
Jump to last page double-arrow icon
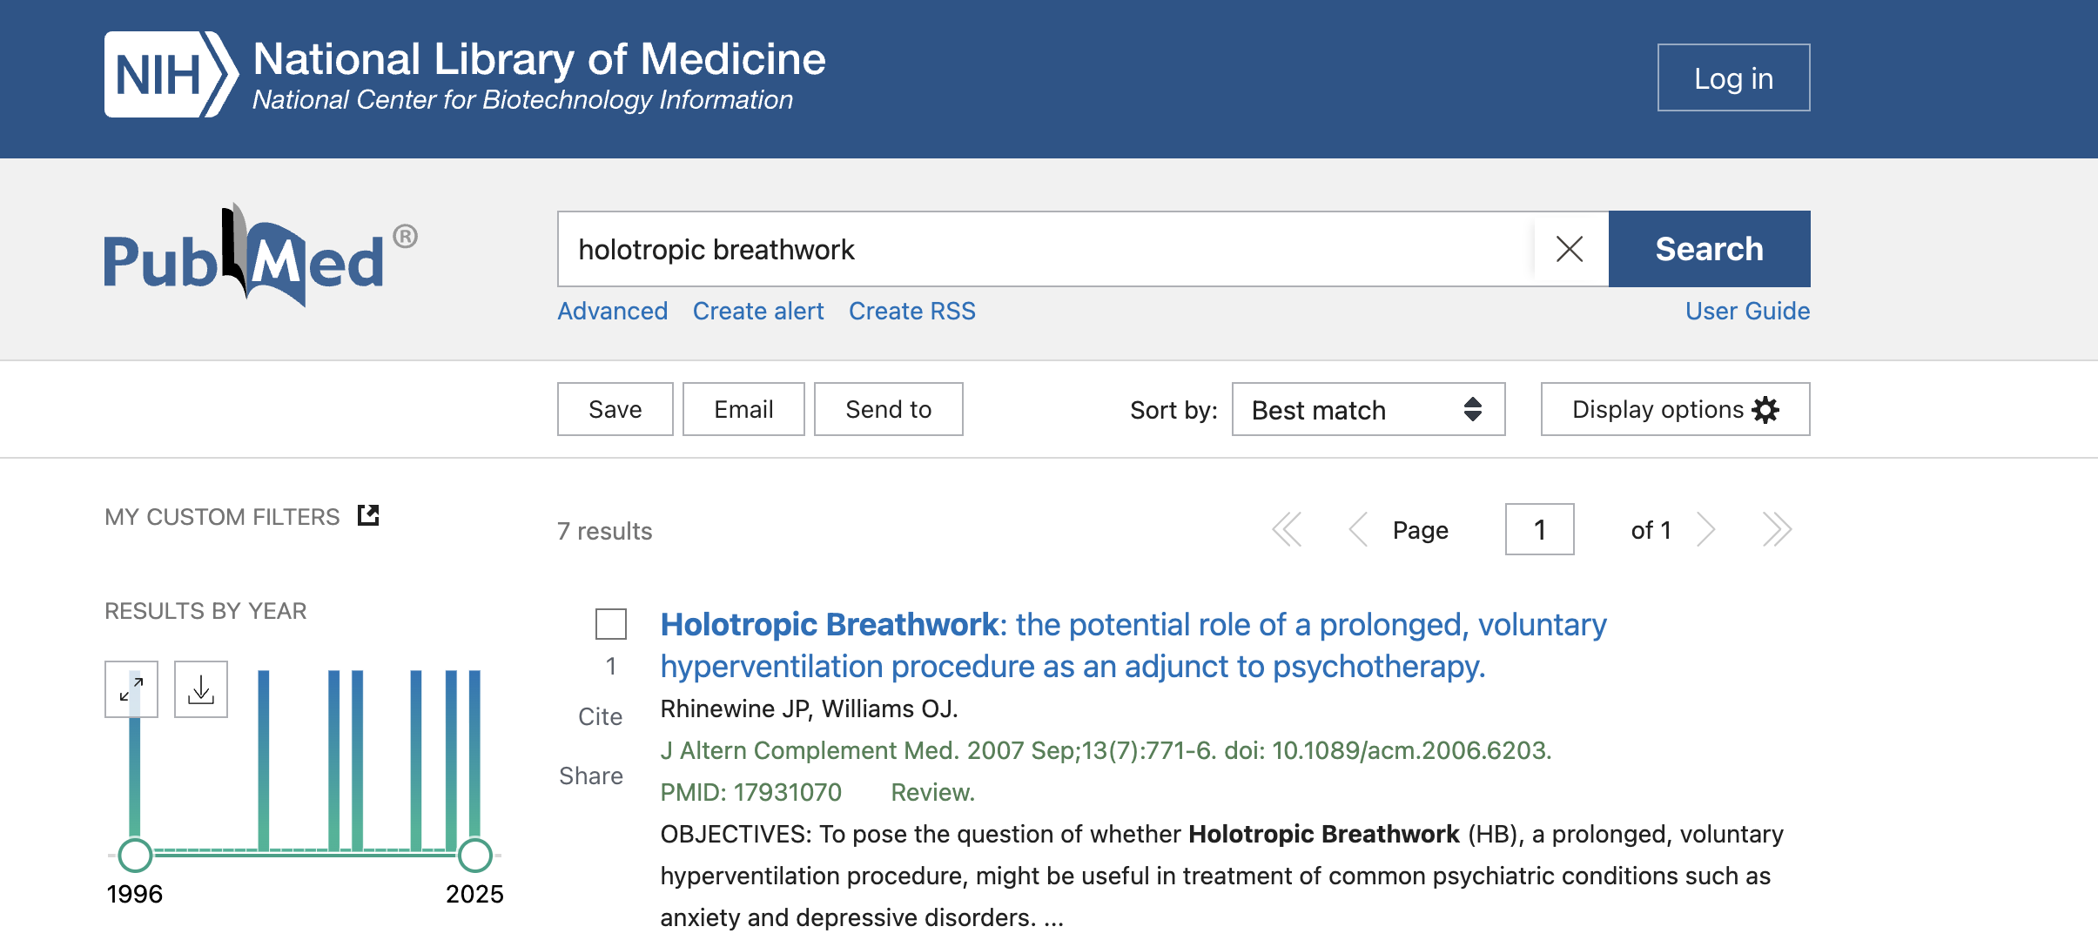1777,529
